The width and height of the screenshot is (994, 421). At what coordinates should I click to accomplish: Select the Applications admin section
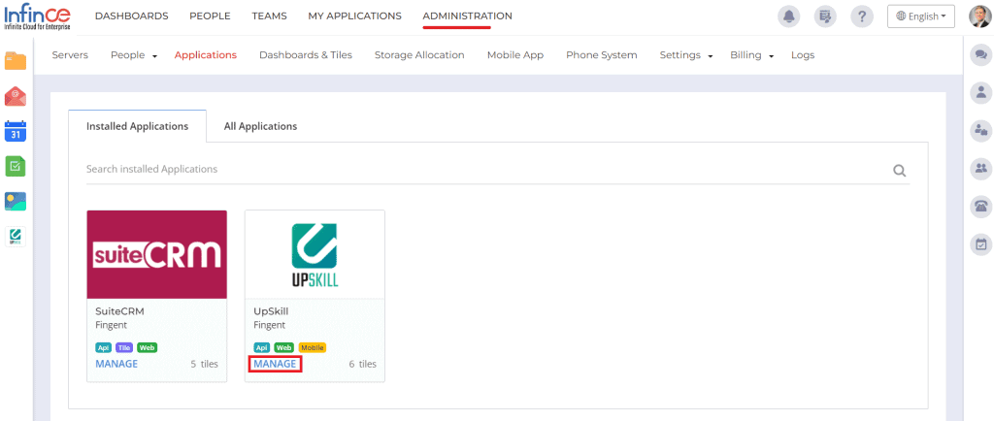[206, 55]
